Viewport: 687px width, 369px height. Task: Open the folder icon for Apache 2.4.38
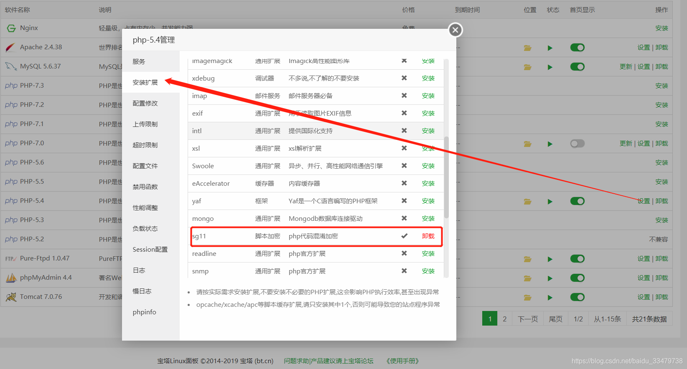[x=528, y=48]
